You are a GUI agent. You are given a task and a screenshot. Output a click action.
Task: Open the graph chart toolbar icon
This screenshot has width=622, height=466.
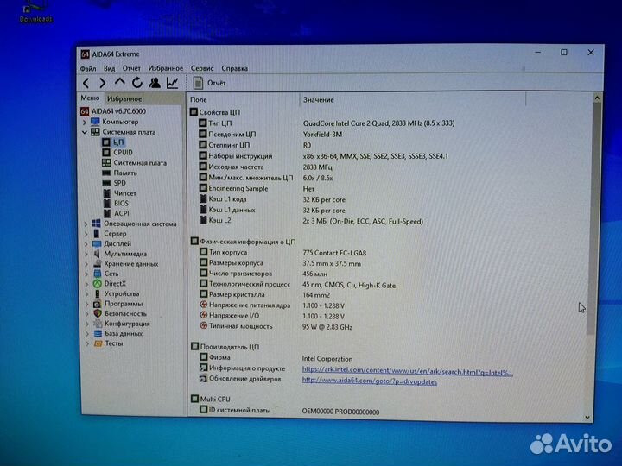point(173,83)
